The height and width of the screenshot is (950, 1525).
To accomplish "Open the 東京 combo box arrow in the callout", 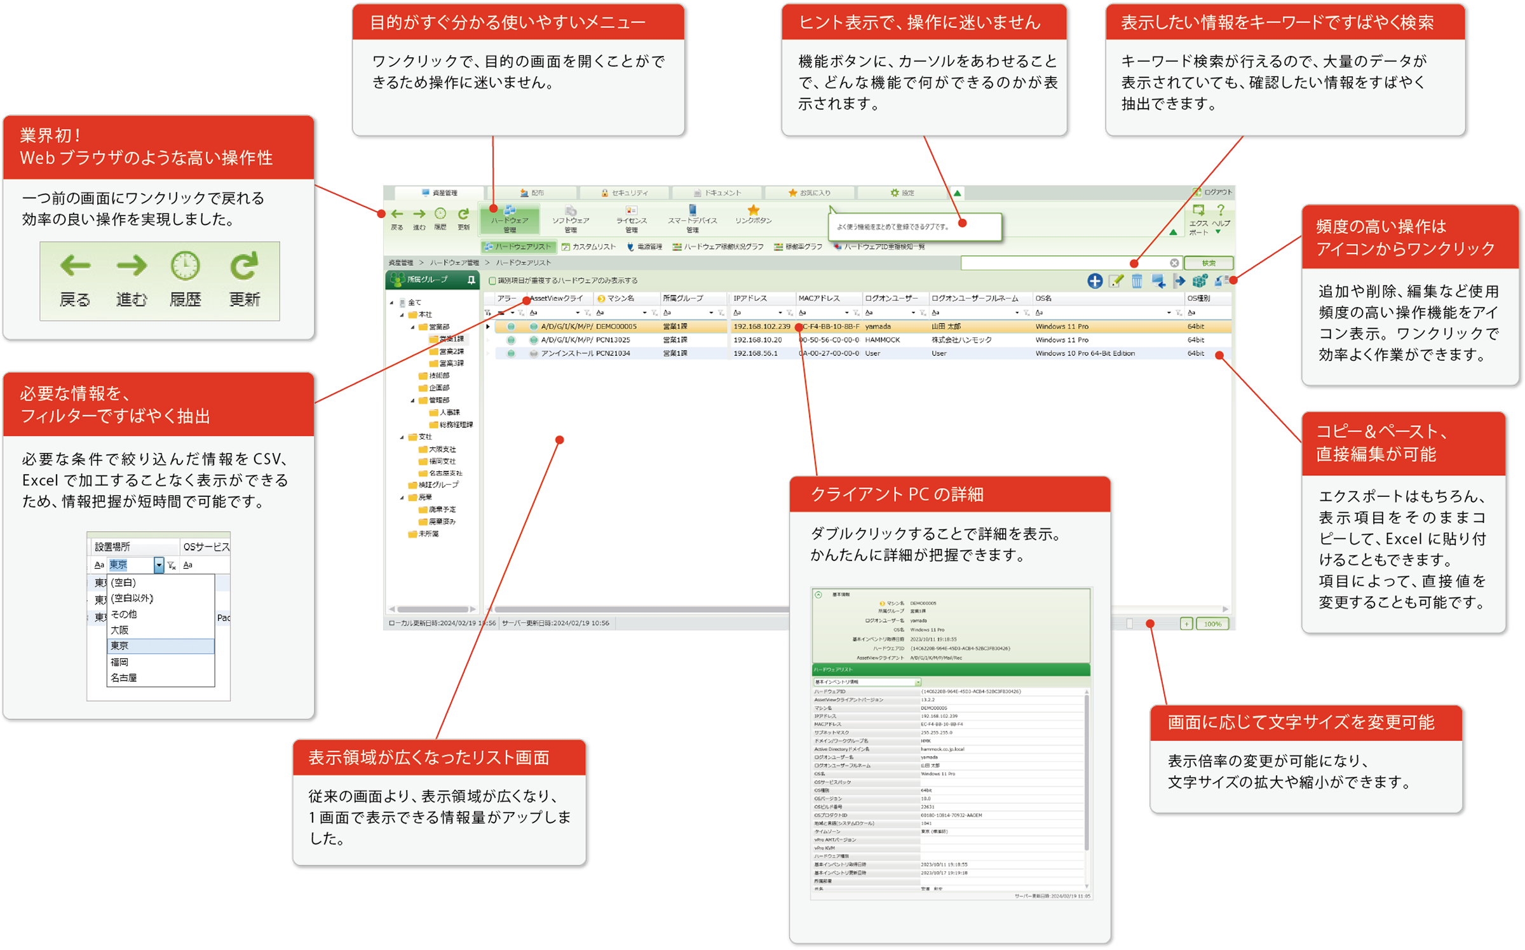I will click(x=159, y=564).
